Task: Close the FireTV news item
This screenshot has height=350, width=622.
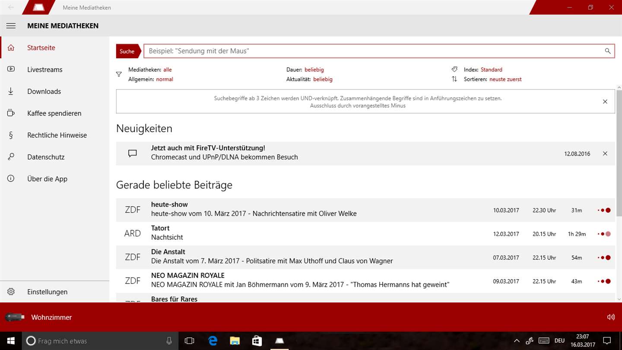Action: [605, 153]
